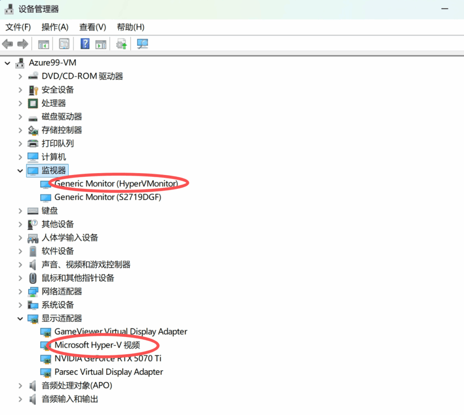Select NVIDIA GeForce RTX 5070 Ti adapter
The width and height of the screenshot is (464, 415).
[108, 358]
